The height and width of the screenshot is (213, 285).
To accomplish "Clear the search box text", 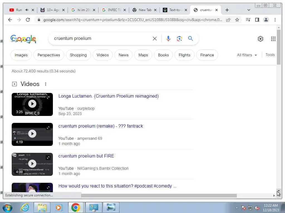I will (x=155, y=38).
